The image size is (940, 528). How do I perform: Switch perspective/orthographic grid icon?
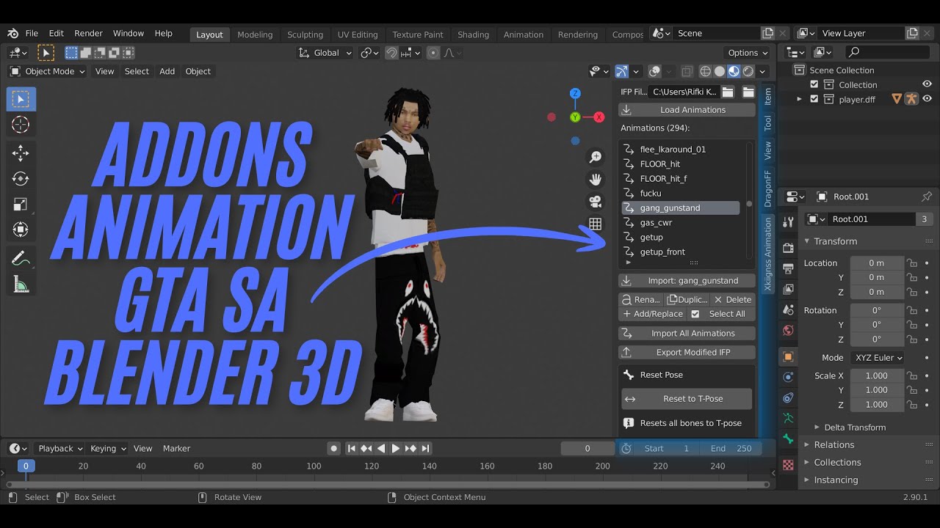point(595,224)
